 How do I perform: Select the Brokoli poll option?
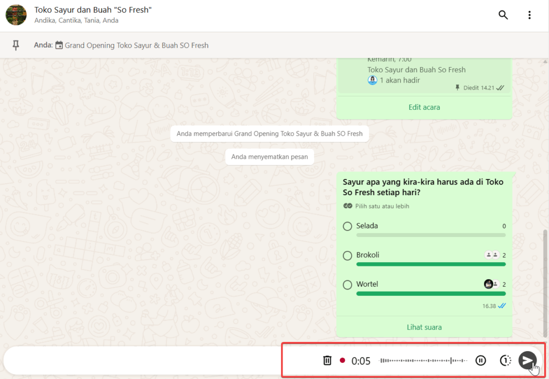347,256
